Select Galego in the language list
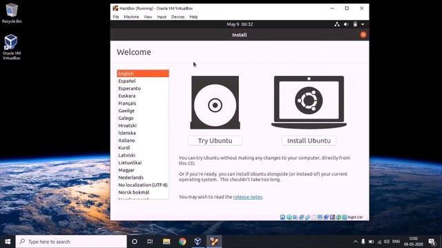Image resolution: width=442 pixels, height=248 pixels. tap(143, 118)
